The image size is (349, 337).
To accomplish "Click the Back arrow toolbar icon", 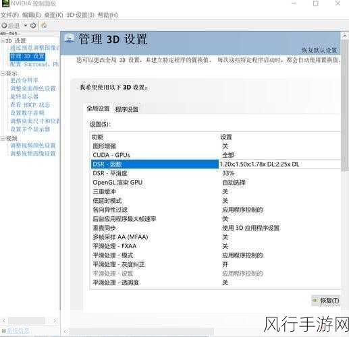I will [x=4, y=26].
